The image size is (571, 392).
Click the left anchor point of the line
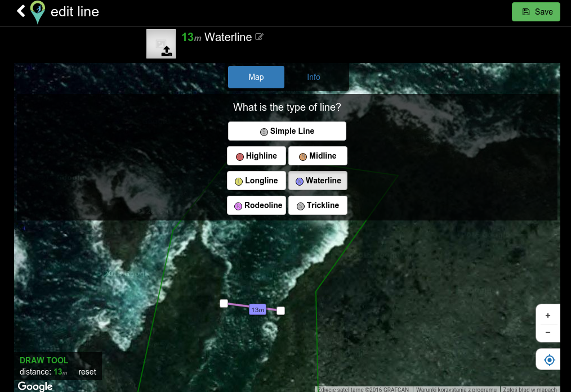coord(224,303)
